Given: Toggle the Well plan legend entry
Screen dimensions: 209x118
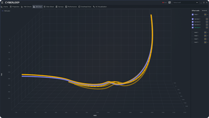Looking at the screenshot, I should [6, 11].
